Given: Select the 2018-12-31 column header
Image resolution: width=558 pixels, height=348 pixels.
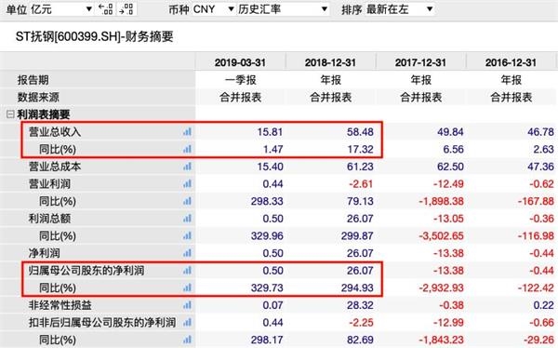Looking at the screenshot, I should (330, 62).
